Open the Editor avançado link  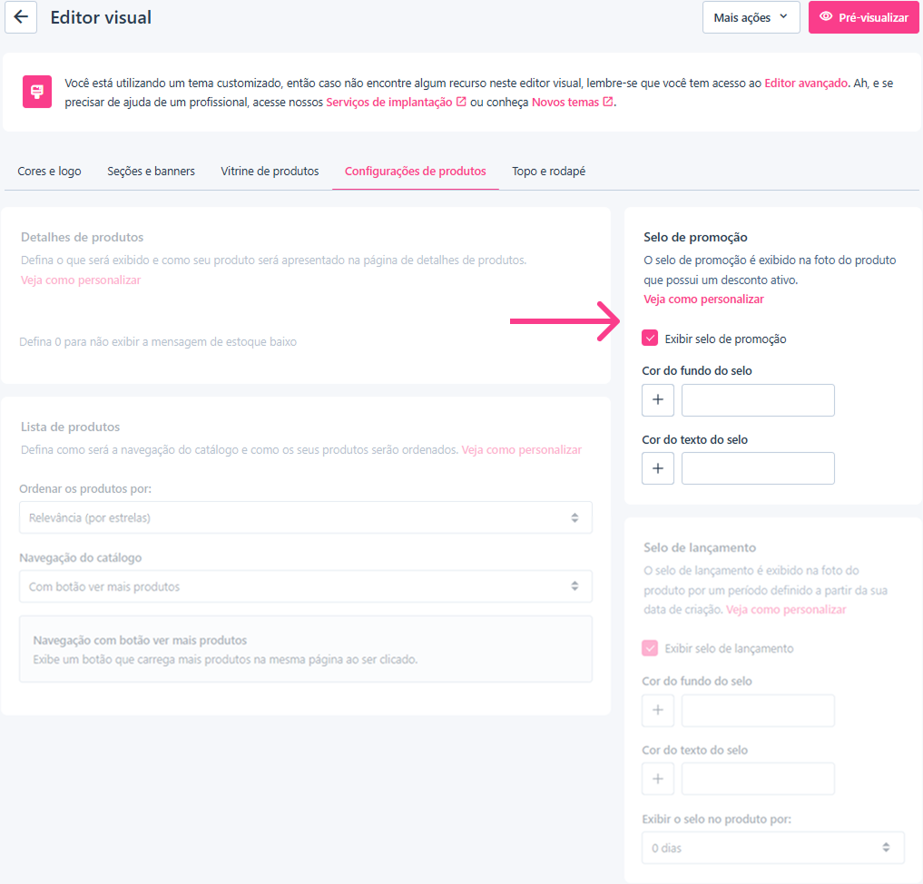pyautogui.click(x=806, y=83)
